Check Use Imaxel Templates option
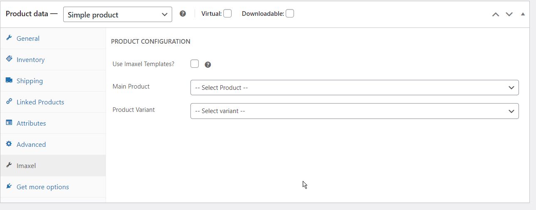 tap(195, 64)
